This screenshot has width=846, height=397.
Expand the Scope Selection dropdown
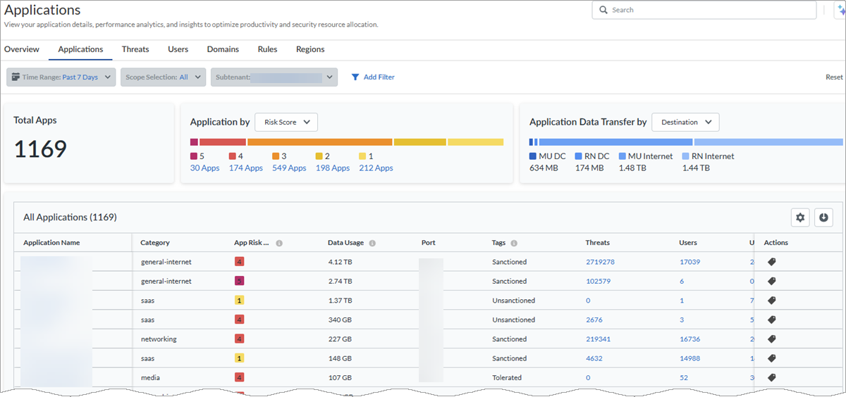pyautogui.click(x=163, y=77)
